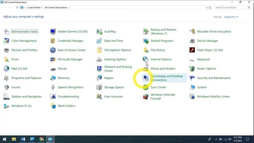The width and height of the screenshot is (254, 143).
Task: Open Network and Sharing Center icon
Action: [99, 69]
